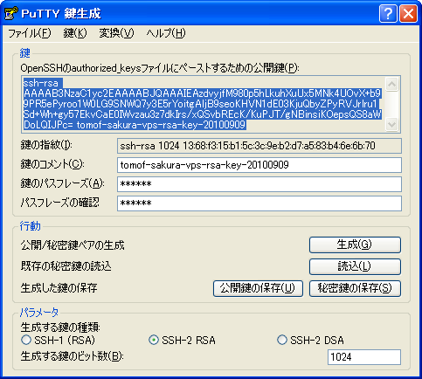Screen dimensions: 422x379
Task: Focus the 鍵のパスフレーズ passphrase field
Action: (259, 184)
